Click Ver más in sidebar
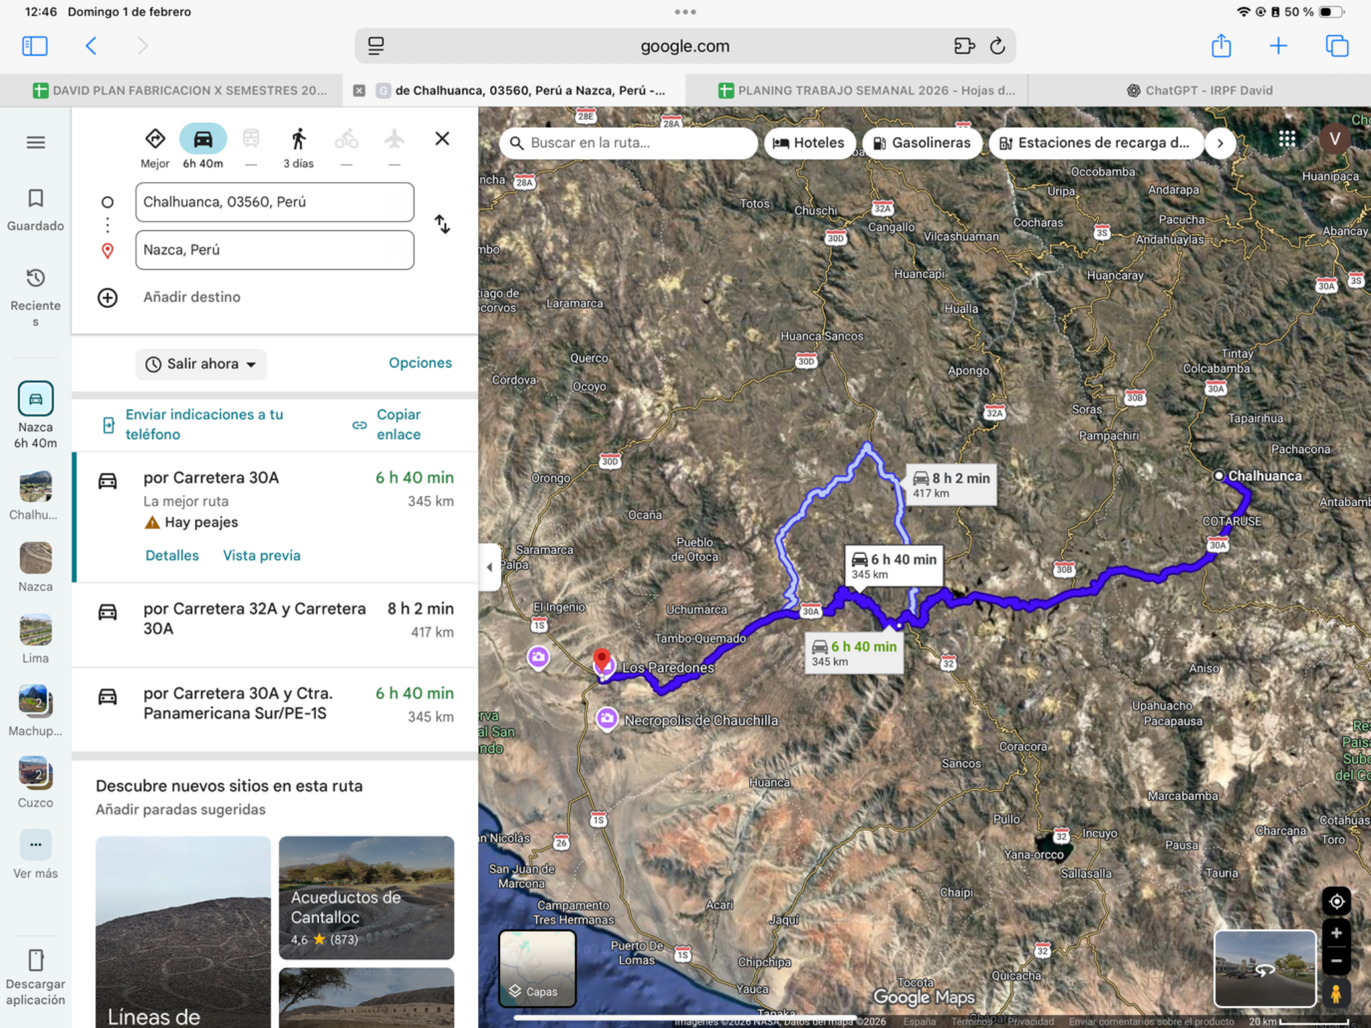 [x=35, y=855]
